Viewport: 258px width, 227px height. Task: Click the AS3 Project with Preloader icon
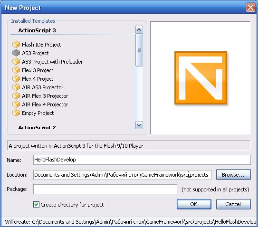coord(16,62)
